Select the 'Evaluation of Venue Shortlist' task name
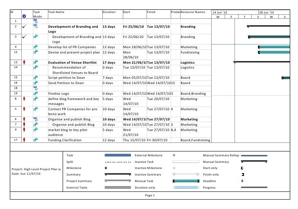The height and width of the screenshot is (209, 298). 72,62
